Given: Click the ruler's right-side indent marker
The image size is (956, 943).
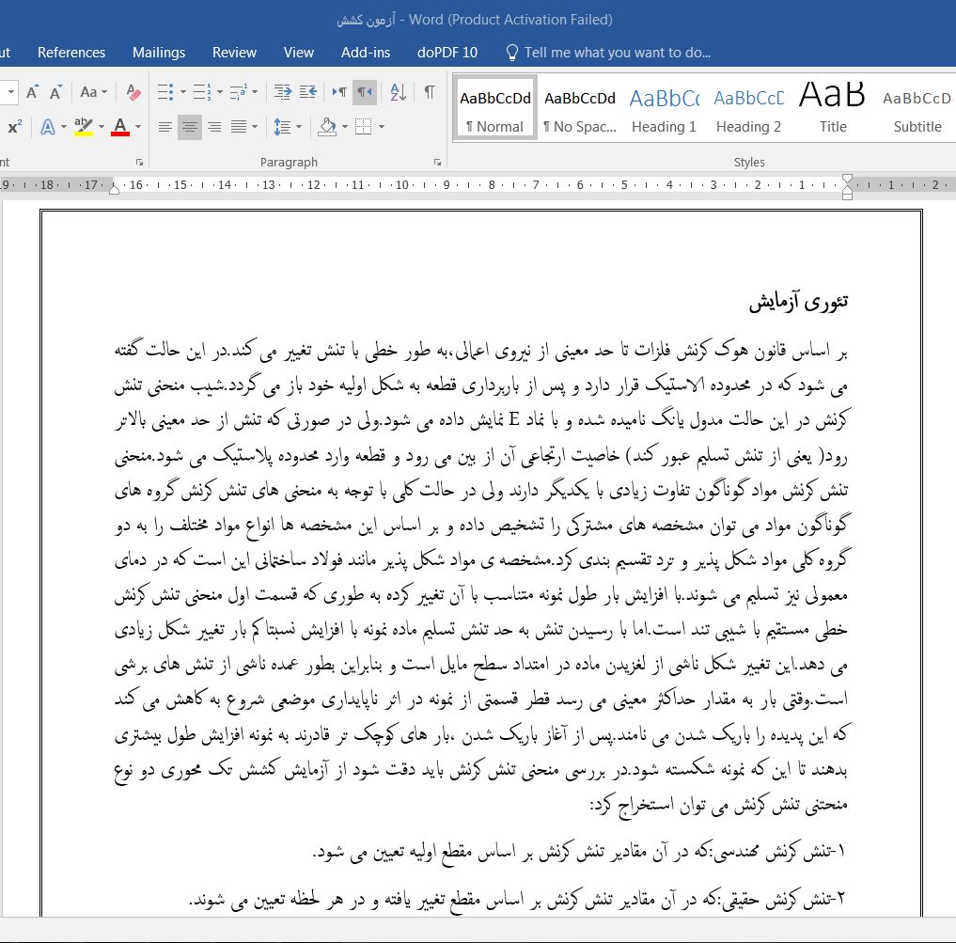Looking at the screenshot, I should coord(847,186).
